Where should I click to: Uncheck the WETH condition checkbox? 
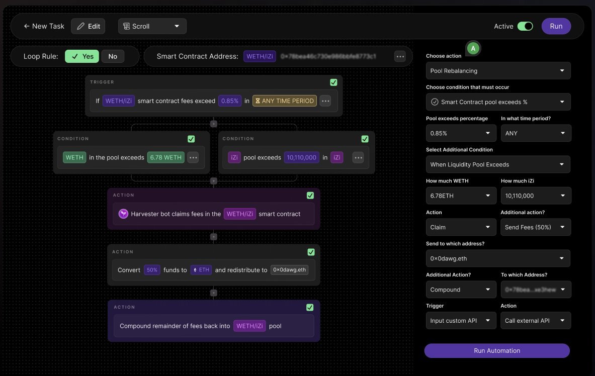tap(191, 139)
